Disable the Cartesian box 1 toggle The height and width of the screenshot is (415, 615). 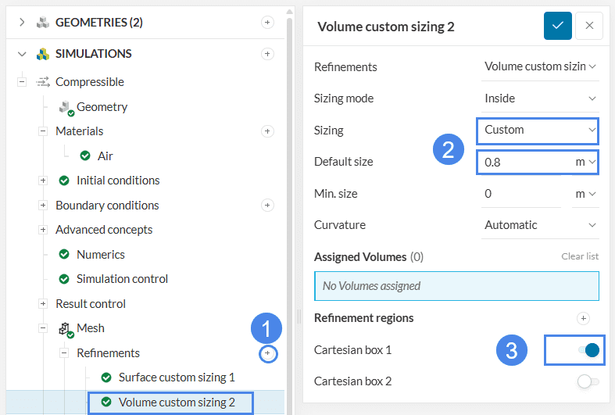[588, 350]
